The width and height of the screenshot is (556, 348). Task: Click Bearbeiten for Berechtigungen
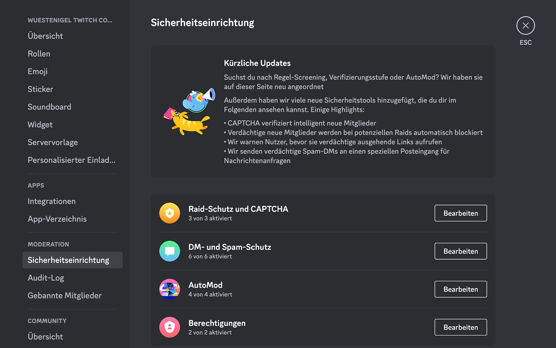(x=461, y=327)
